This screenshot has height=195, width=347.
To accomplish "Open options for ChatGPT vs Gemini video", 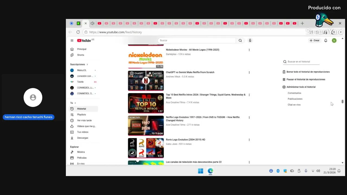I will [x=249, y=72].
